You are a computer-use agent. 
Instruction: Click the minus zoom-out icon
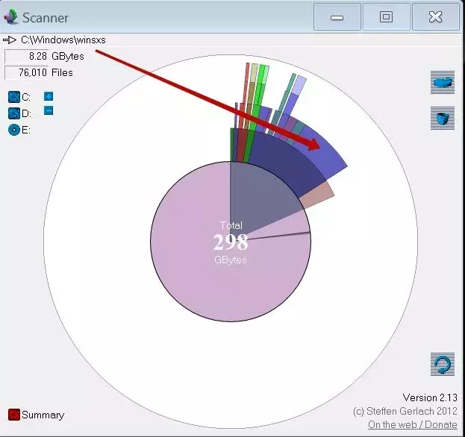49,110
